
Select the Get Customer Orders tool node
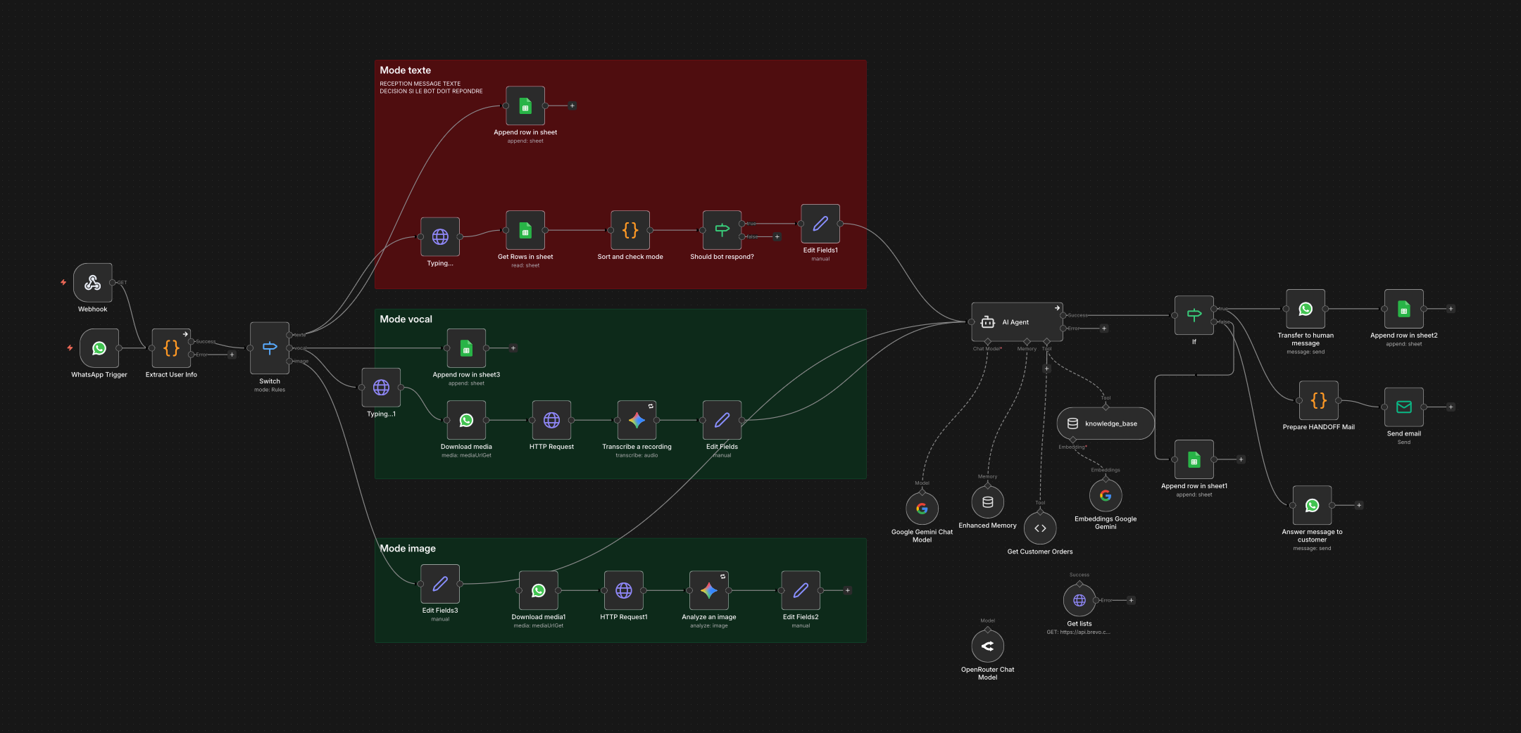point(1040,528)
